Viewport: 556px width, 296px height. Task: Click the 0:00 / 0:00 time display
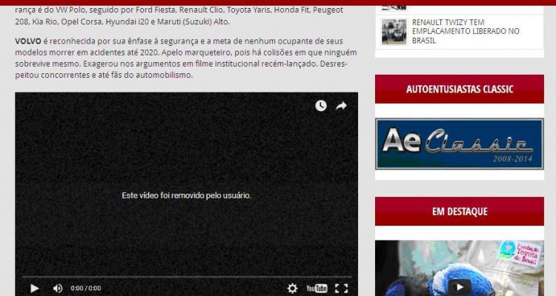click(x=86, y=288)
